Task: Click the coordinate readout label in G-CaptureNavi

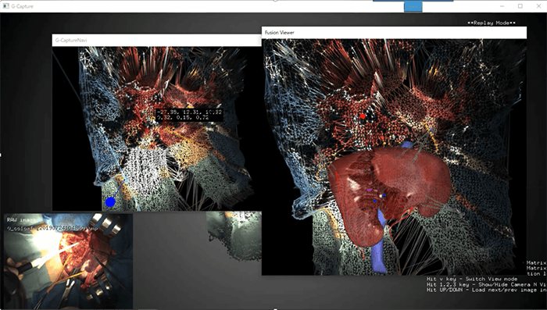Action: pyautogui.click(x=189, y=115)
